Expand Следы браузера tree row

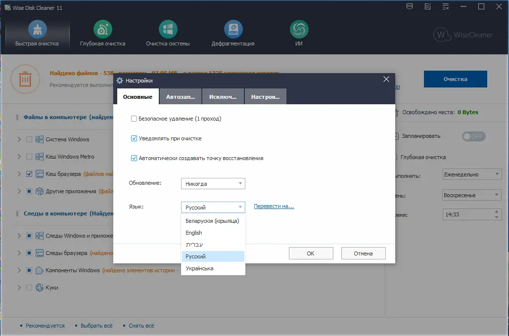tap(19, 253)
